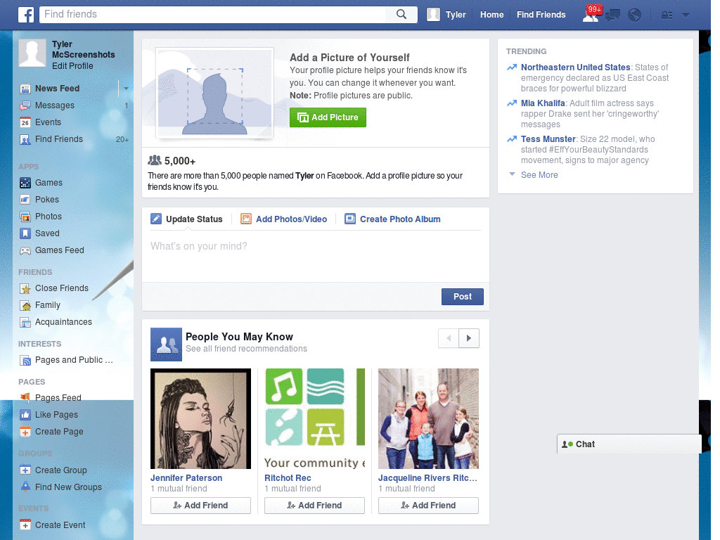
Task: Open the notifications globe icon
Action: [635, 15]
